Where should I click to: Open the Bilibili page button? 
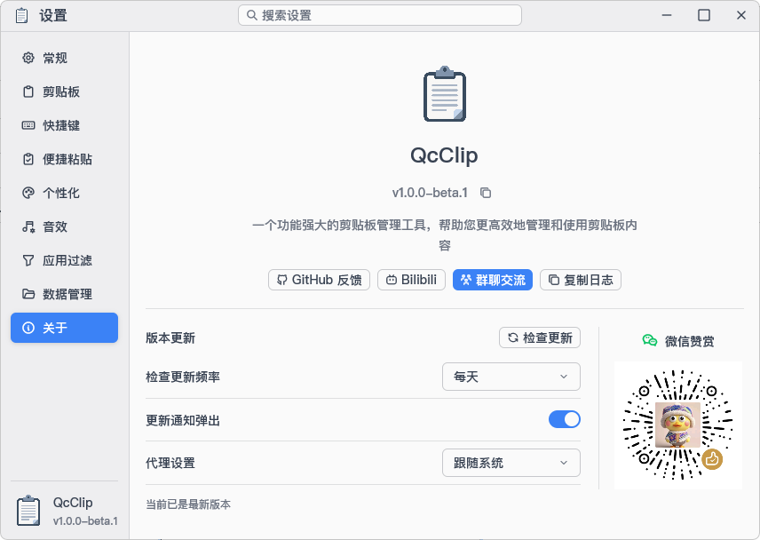[411, 280]
